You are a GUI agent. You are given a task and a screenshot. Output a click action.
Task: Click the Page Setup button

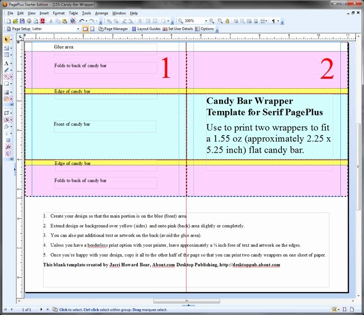pyautogui.click(x=19, y=29)
